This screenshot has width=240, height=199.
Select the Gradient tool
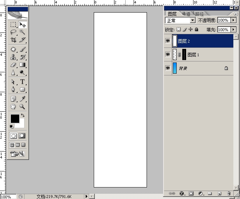(x=22, y=65)
